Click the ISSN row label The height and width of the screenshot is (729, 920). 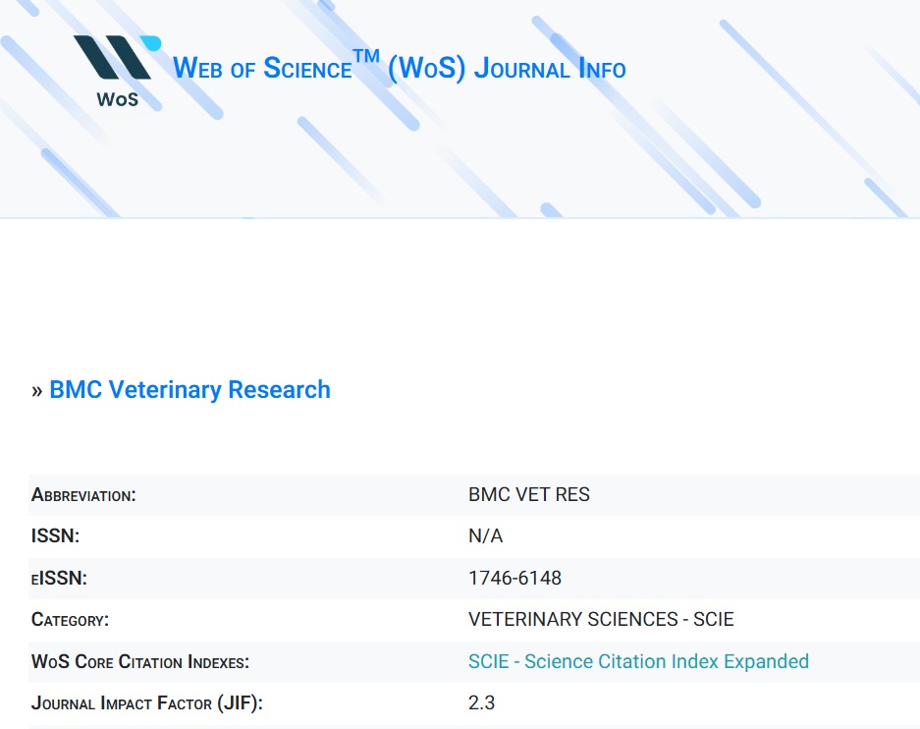[x=55, y=536]
